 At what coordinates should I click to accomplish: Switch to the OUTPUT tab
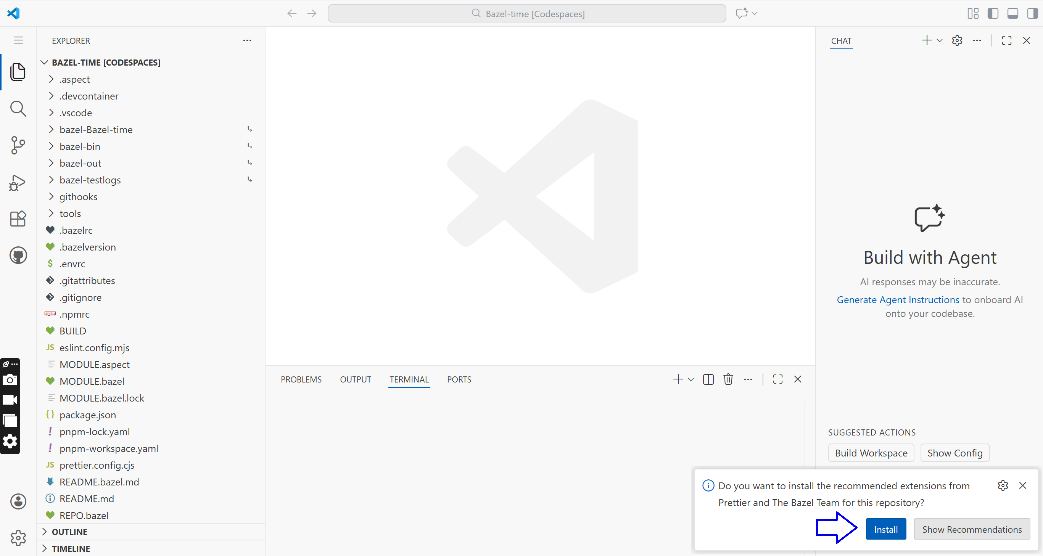pos(356,379)
